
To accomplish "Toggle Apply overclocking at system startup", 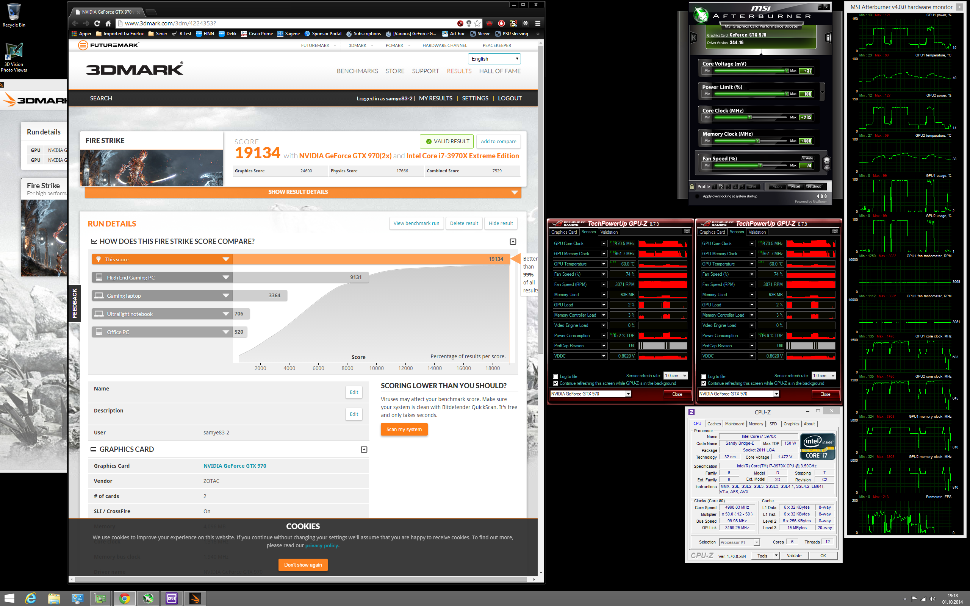I will point(697,197).
